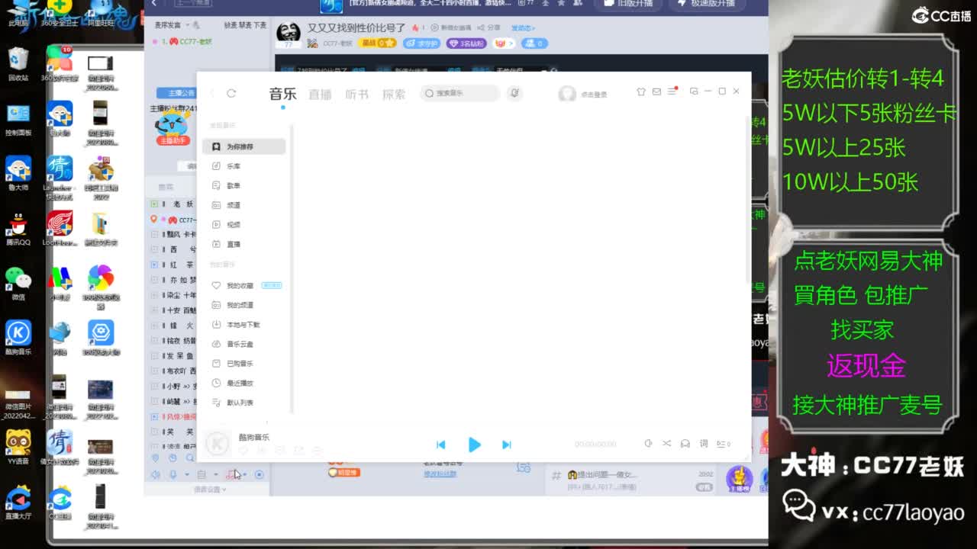This screenshot has height=549, width=977.
Task: Open the play queue list icon
Action: click(x=722, y=444)
